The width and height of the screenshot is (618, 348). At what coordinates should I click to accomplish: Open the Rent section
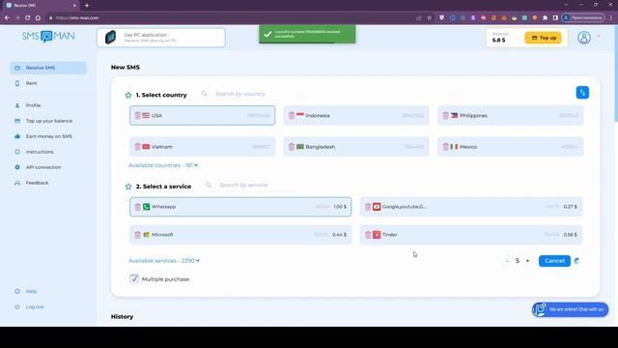point(31,83)
